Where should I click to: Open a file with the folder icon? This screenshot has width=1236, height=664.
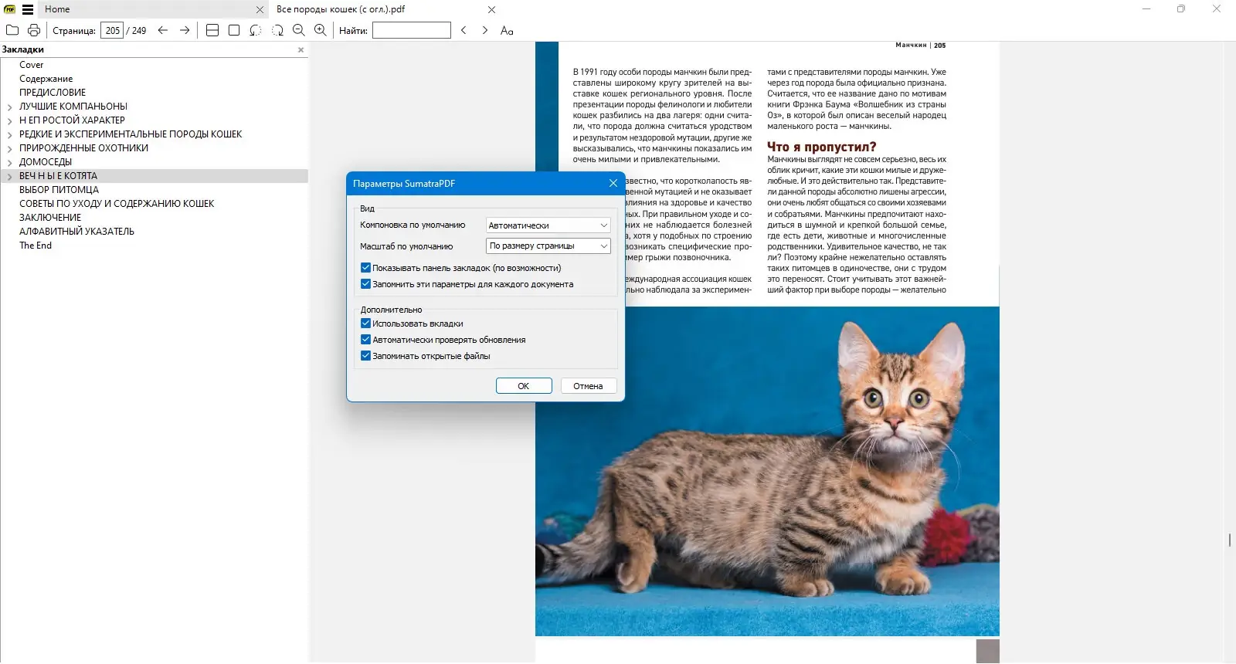(12, 30)
